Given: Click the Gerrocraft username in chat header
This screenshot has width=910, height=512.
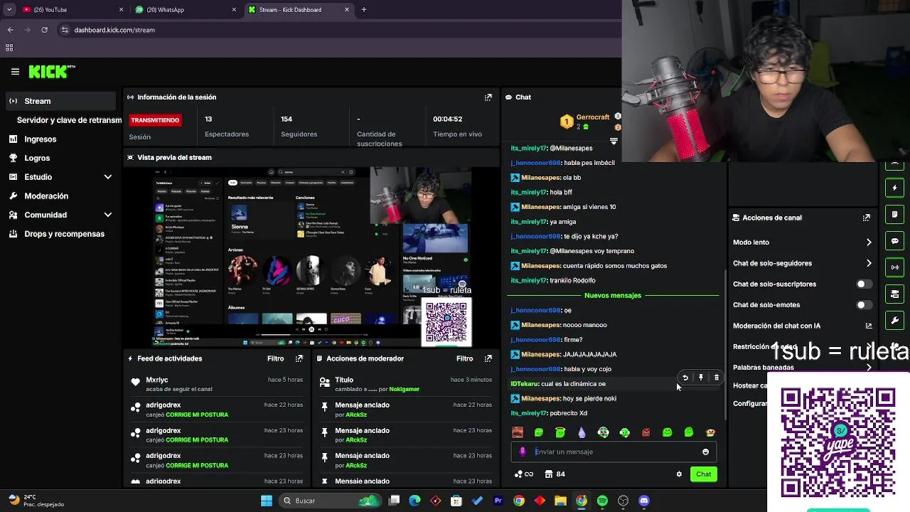Looking at the screenshot, I should click(593, 117).
